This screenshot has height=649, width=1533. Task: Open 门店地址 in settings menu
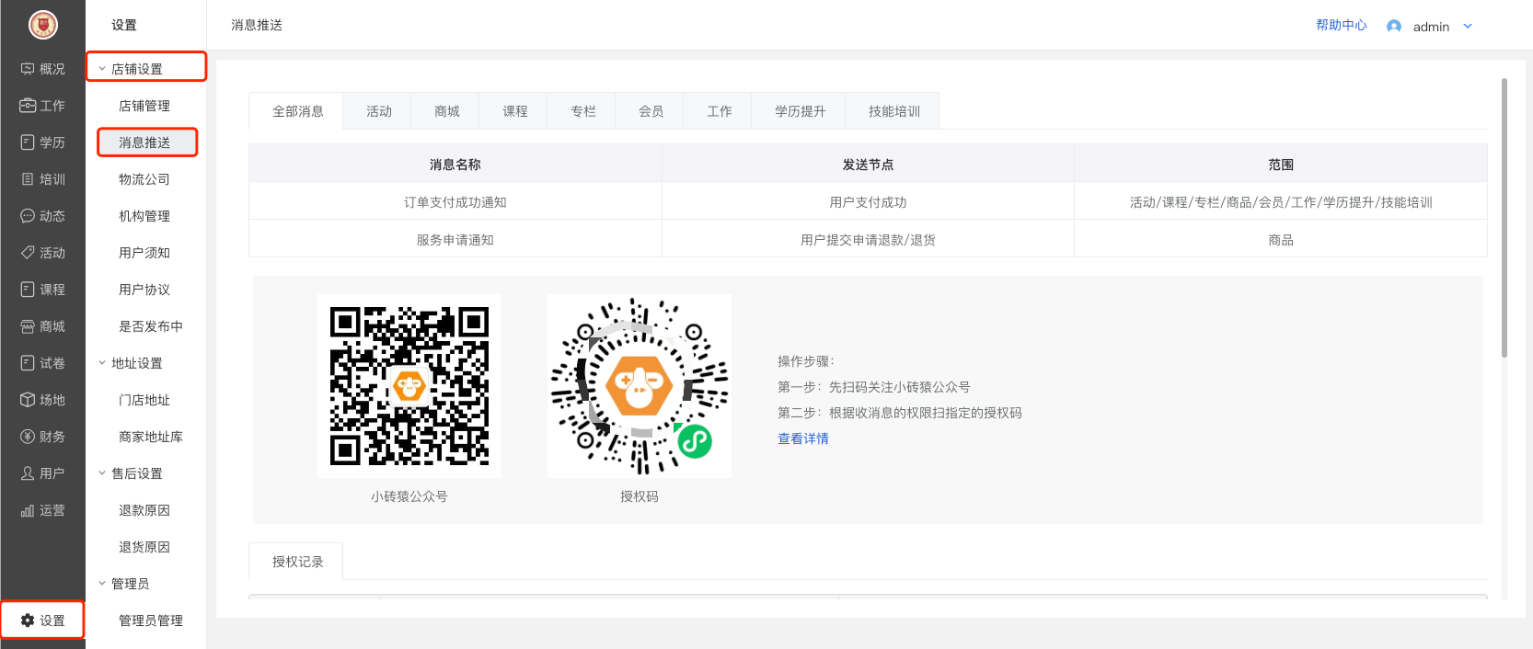(x=144, y=400)
